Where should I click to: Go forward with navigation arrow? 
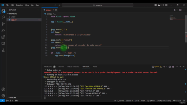59,5
